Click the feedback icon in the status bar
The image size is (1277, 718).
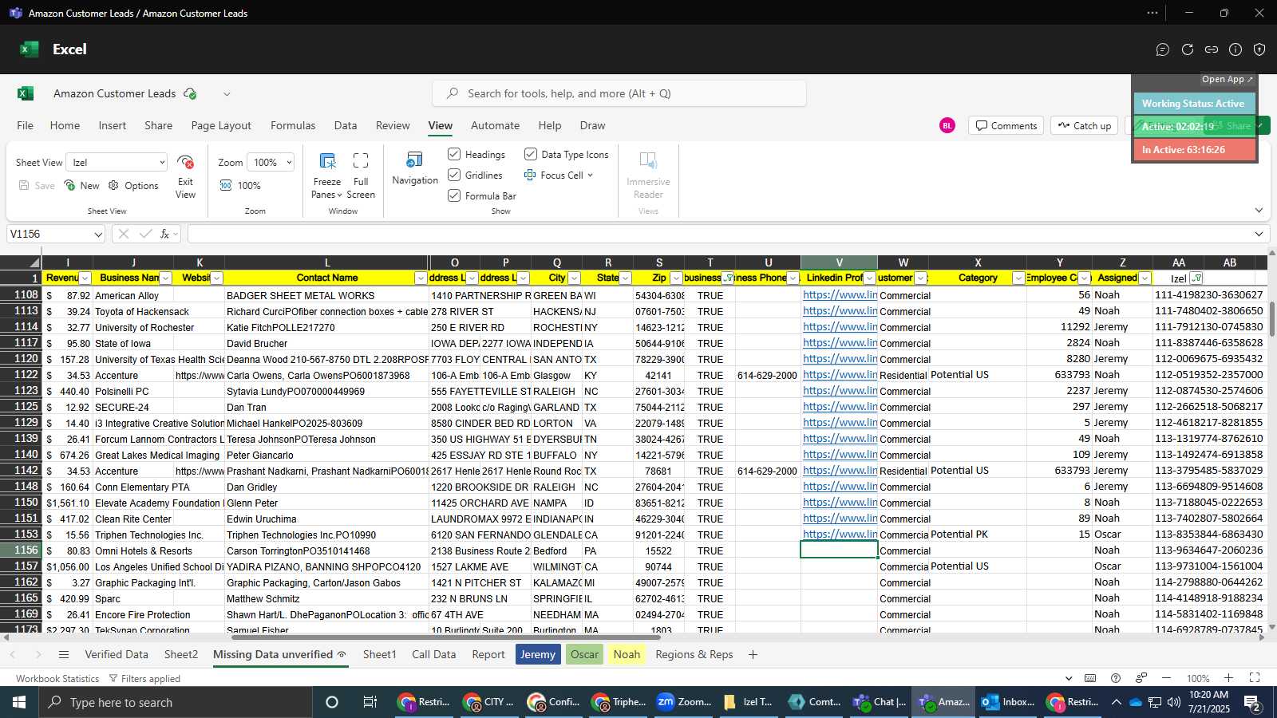tap(1141, 678)
